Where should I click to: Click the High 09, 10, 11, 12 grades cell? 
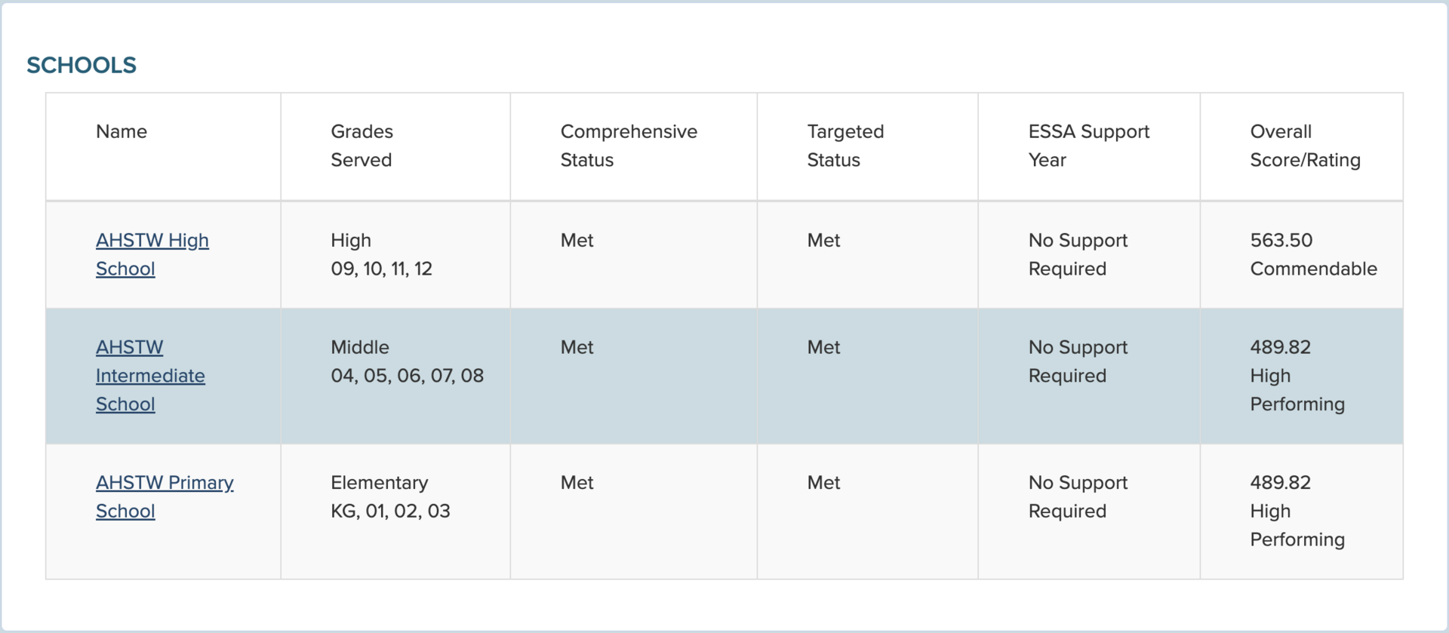click(381, 254)
